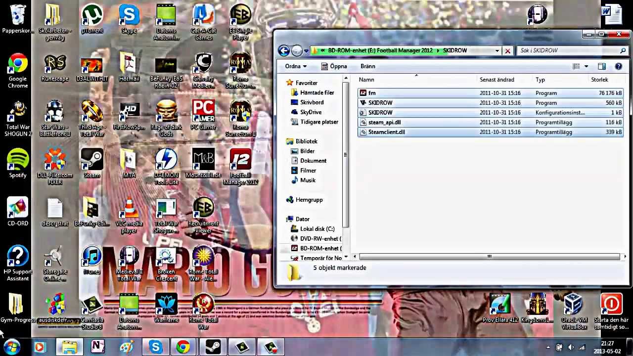
Task: Open Prov Ellara 412 desktop file
Action: (500, 309)
